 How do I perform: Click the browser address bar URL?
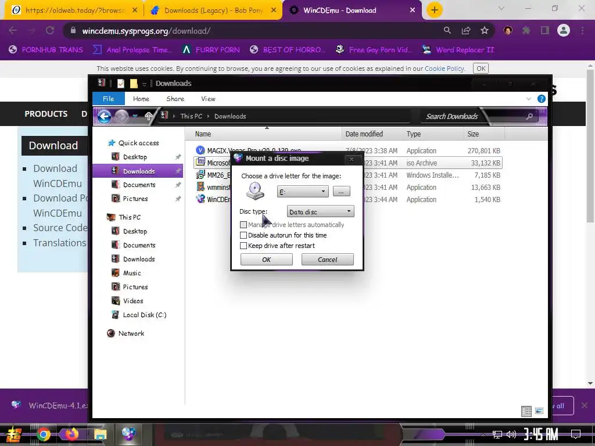point(146,31)
